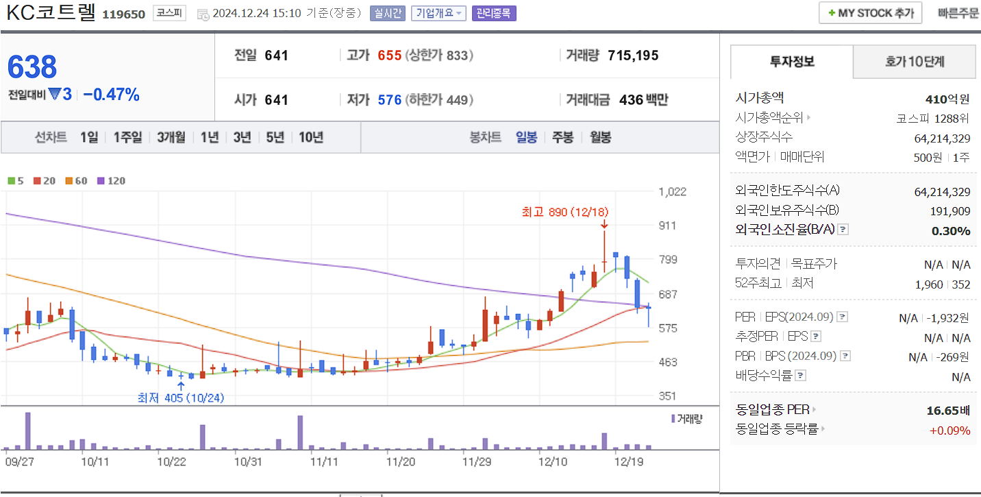981x497 pixels.
Task: Open help icon beside 배당수익률
Action: [x=801, y=376]
